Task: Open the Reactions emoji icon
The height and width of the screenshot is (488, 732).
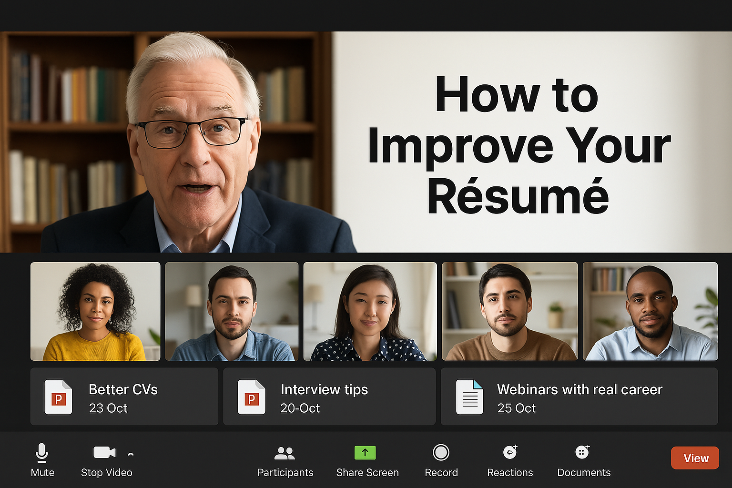Action: point(510,451)
